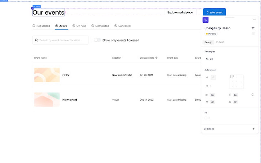Viewport: 261px width, 163px height.
Task: Toggle the switch beside the Pending status
Action: coord(253,34)
